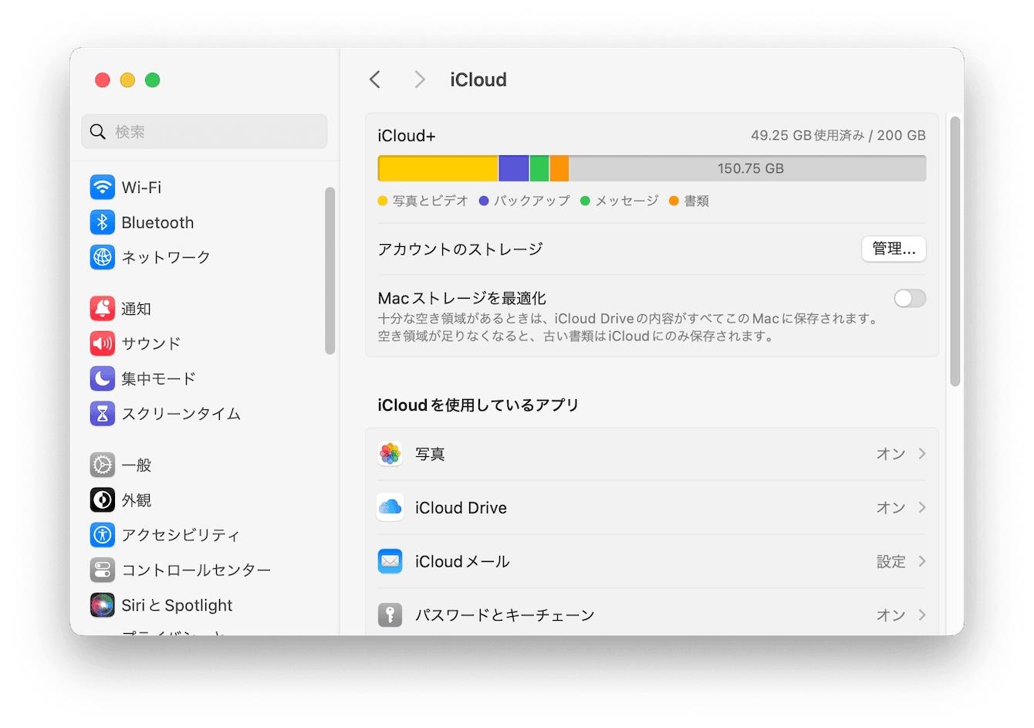Viewport: 1034px width, 728px height.
Task: Click the magnifying glass search icon
Action: (x=98, y=132)
